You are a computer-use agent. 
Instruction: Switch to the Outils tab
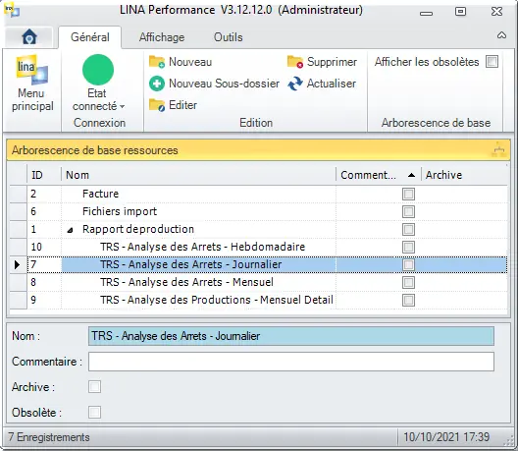(x=228, y=37)
